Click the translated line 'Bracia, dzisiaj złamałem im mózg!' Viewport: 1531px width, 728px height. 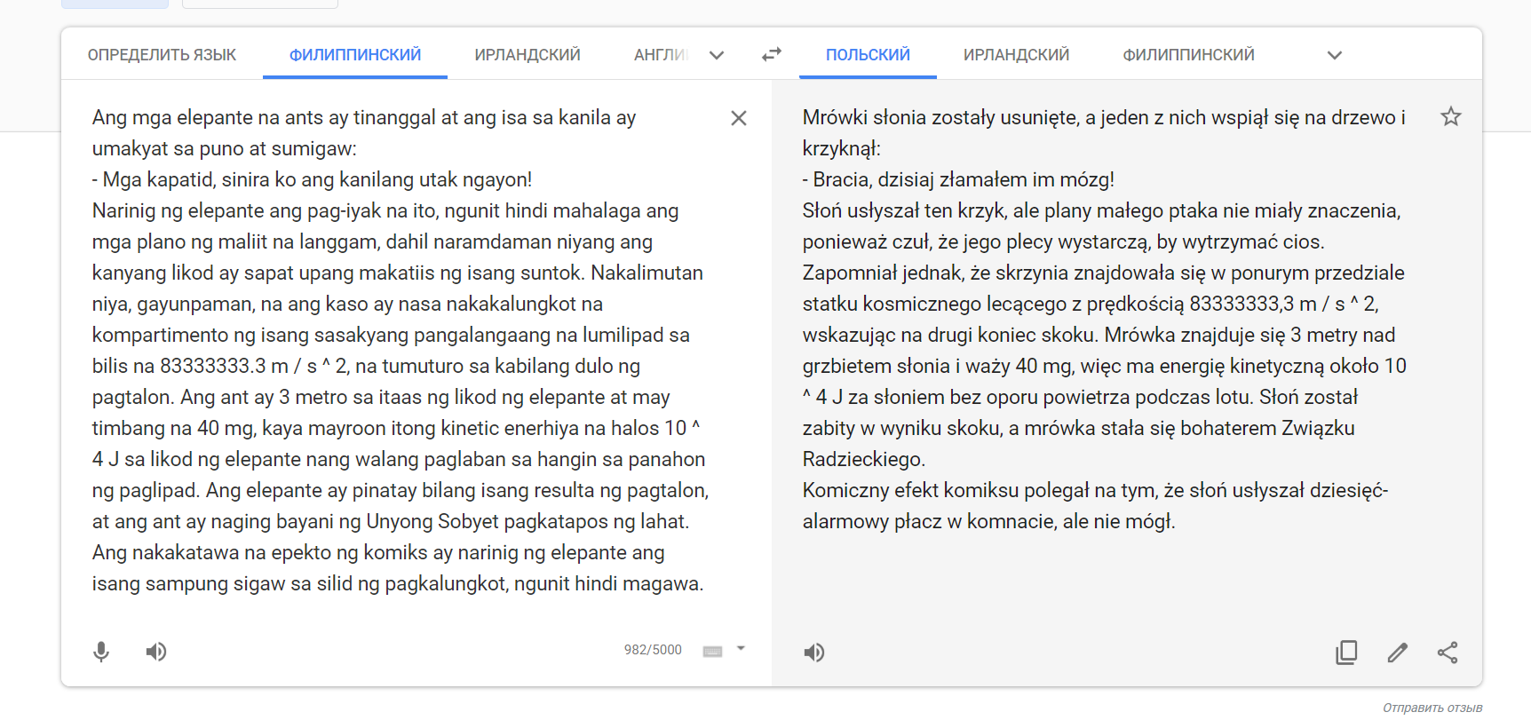tap(958, 179)
